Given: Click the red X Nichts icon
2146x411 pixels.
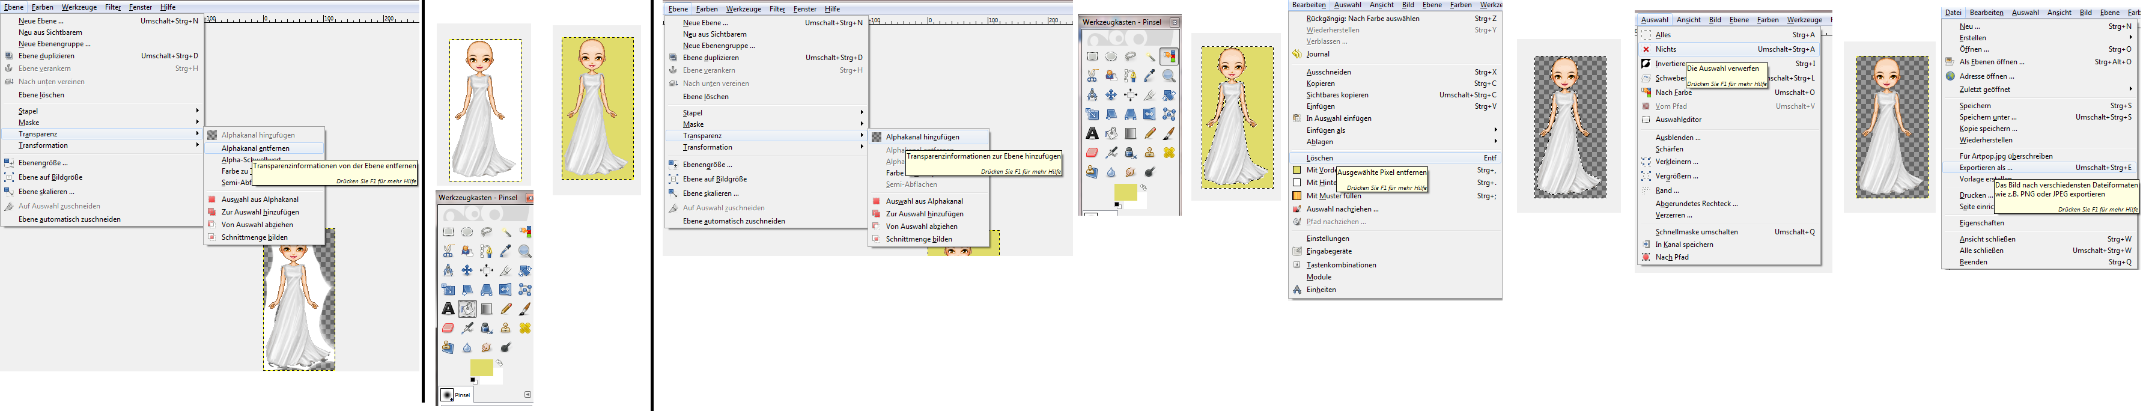Looking at the screenshot, I should (x=1646, y=49).
